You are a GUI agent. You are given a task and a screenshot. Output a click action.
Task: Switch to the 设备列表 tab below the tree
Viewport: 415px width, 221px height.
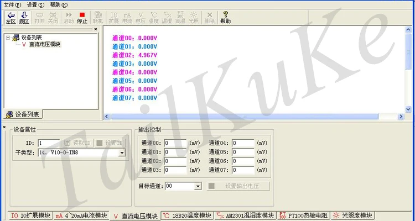coord(23,114)
